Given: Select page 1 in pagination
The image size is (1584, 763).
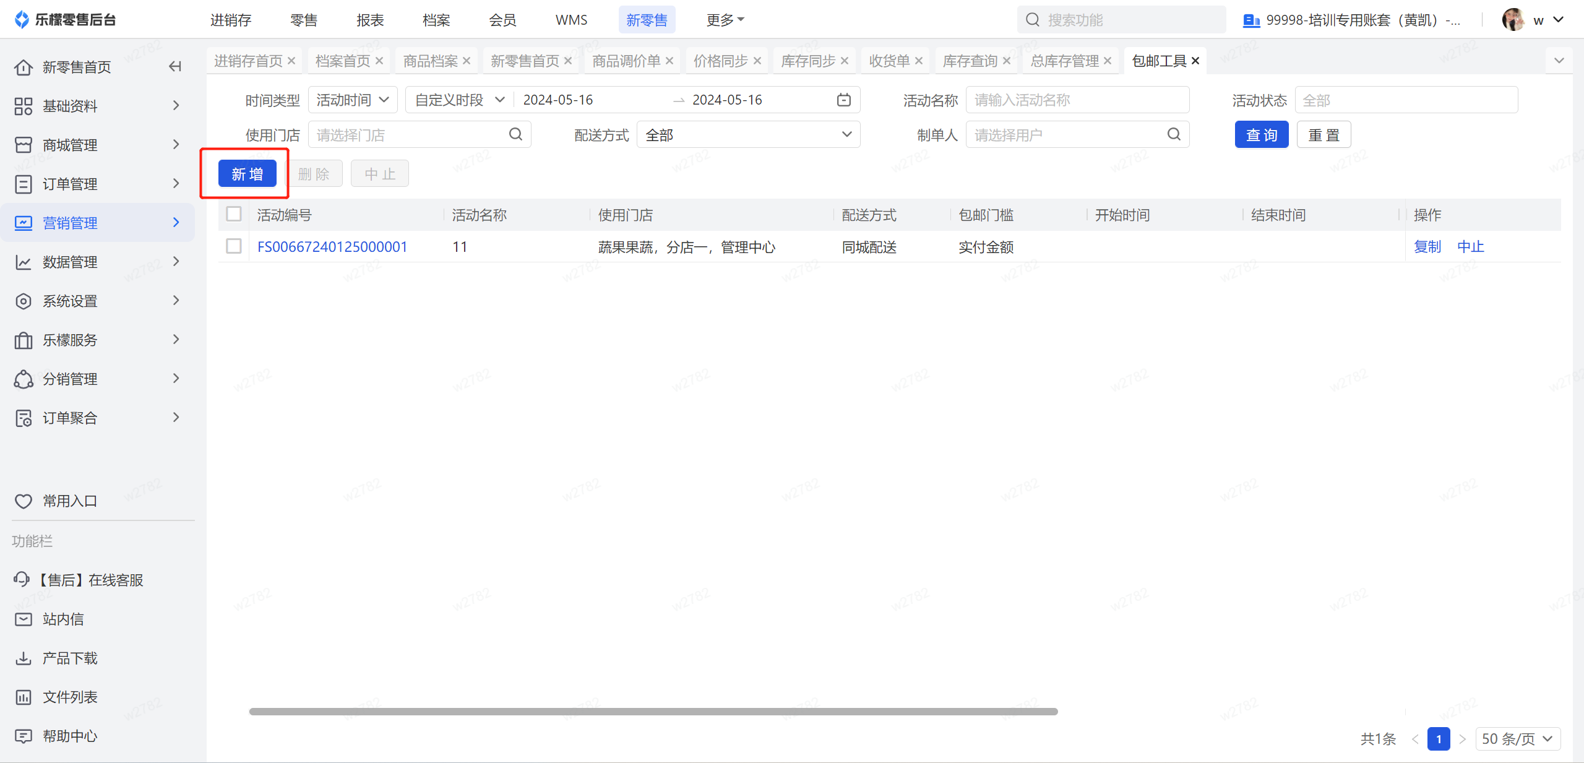Looking at the screenshot, I should [x=1439, y=739].
